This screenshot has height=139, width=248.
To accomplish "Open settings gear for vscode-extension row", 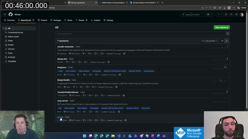I will tap(124, 54).
